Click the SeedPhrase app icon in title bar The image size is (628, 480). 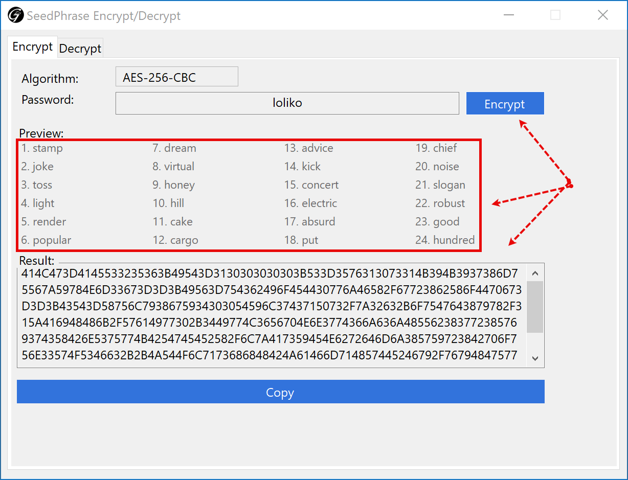coord(15,15)
